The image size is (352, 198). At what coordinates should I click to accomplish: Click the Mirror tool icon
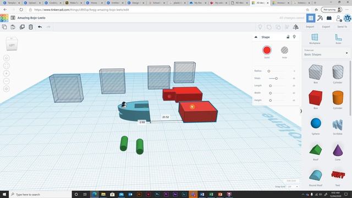(x=296, y=27)
